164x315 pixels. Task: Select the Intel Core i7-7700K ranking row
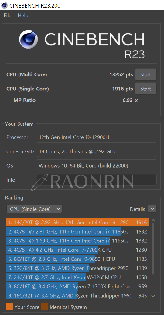[78, 250]
